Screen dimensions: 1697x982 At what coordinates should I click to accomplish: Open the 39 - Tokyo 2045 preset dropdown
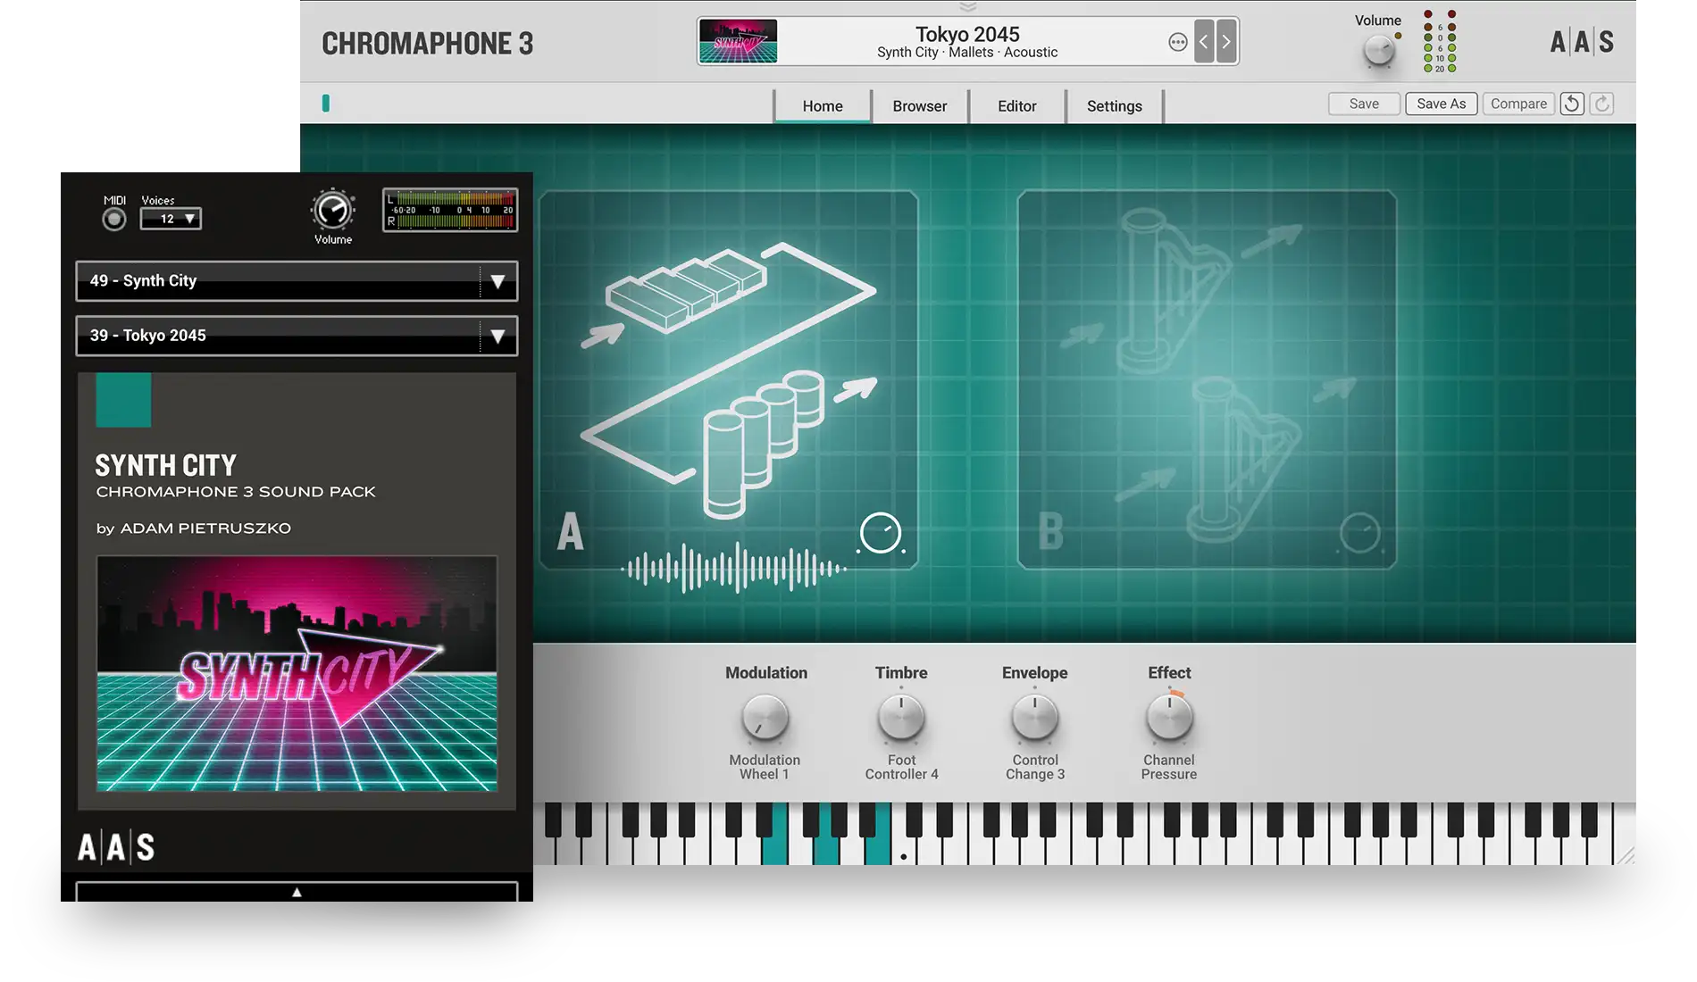[x=297, y=336]
